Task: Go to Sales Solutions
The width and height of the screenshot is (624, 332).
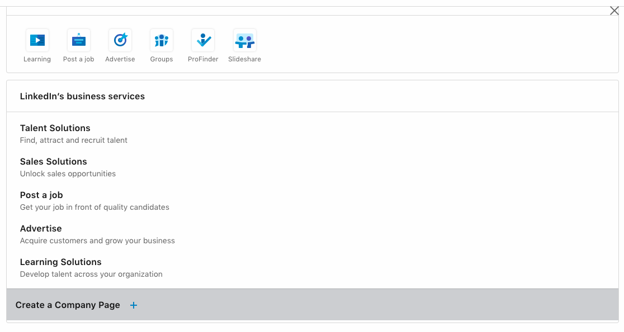Action: (53, 161)
